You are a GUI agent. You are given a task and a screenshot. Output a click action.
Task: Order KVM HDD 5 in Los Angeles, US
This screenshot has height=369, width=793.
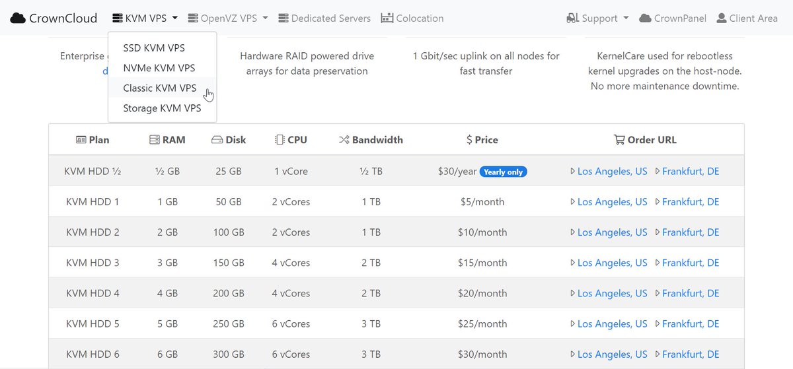[612, 323]
